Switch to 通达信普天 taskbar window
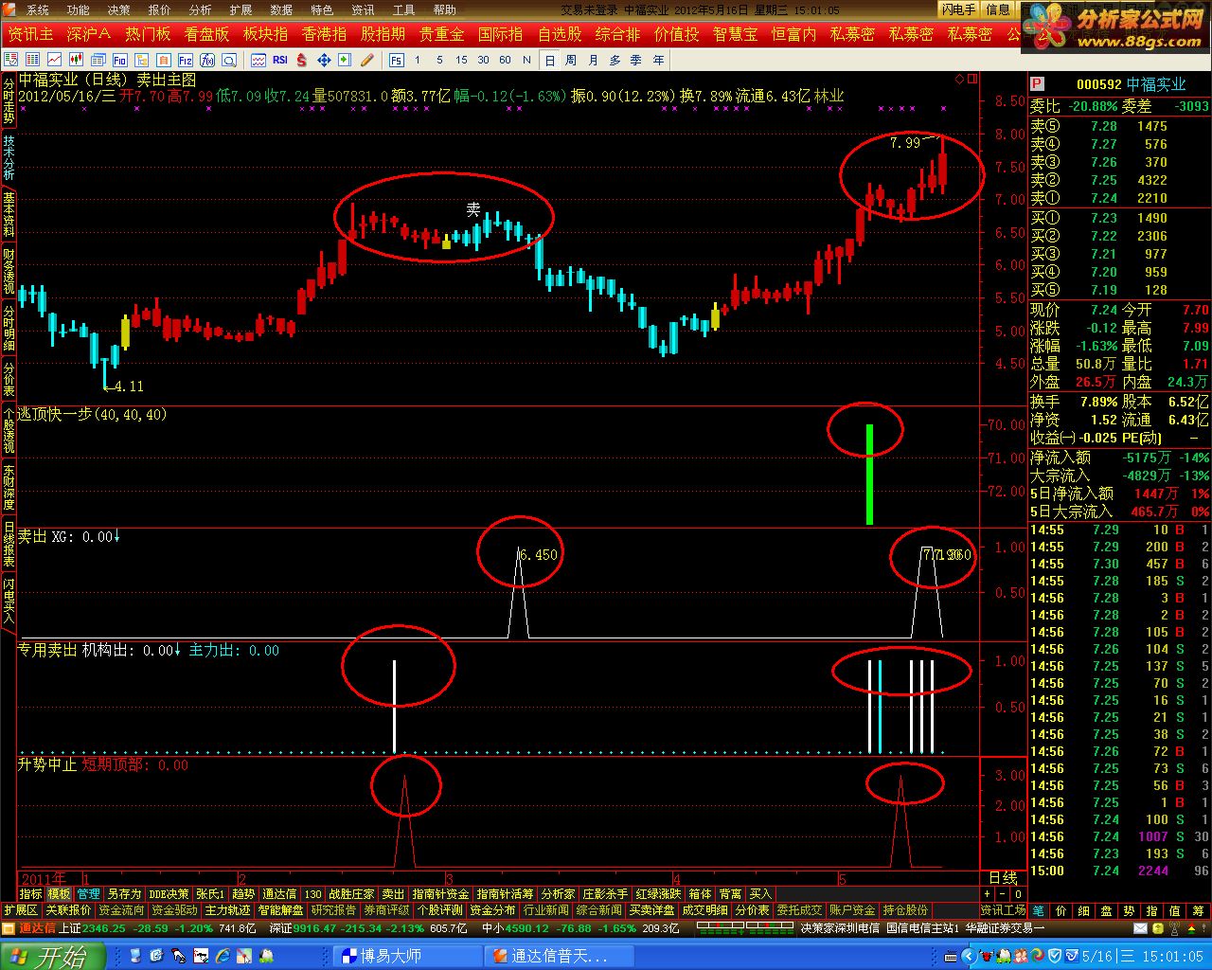Viewport: 1212px width, 970px height. (557, 957)
